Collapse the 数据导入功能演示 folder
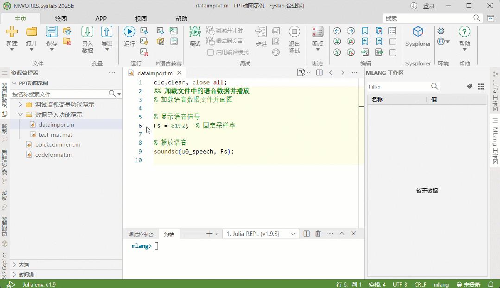 tap(20, 114)
